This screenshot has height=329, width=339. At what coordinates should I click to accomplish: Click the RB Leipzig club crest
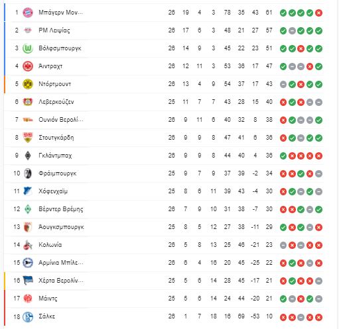[28, 30]
